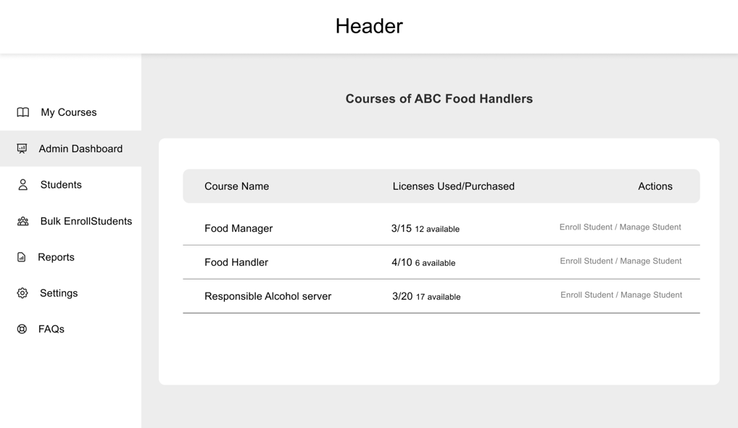Viewport: 738px width, 428px height.
Task: Click the FAQs lifebuoy icon
Action: [x=22, y=330]
